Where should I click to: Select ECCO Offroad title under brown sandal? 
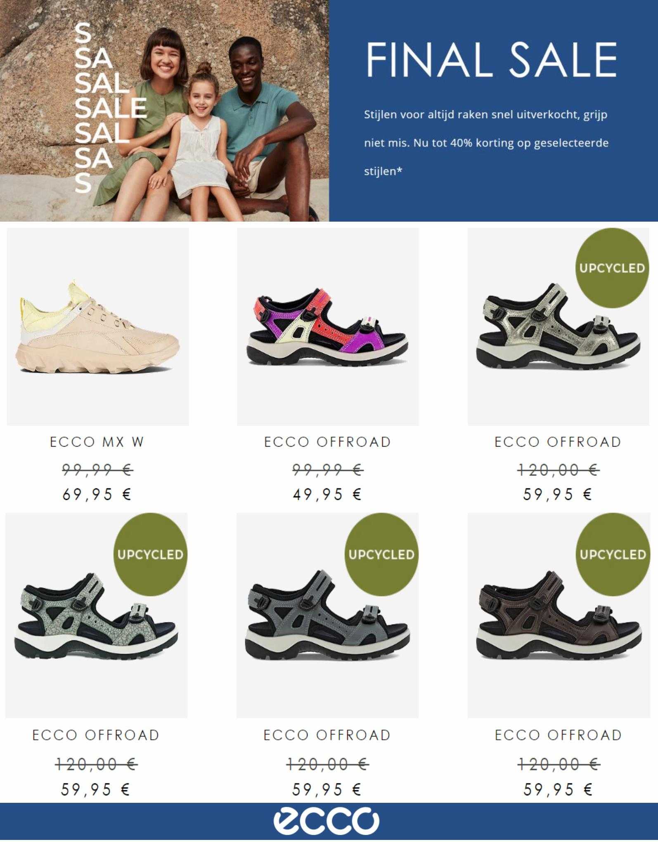click(559, 735)
